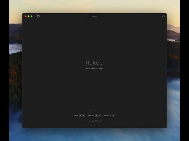The width and height of the screenshot is (189, 141).
Task: Close the flakes window with red button
Action: 26,16
